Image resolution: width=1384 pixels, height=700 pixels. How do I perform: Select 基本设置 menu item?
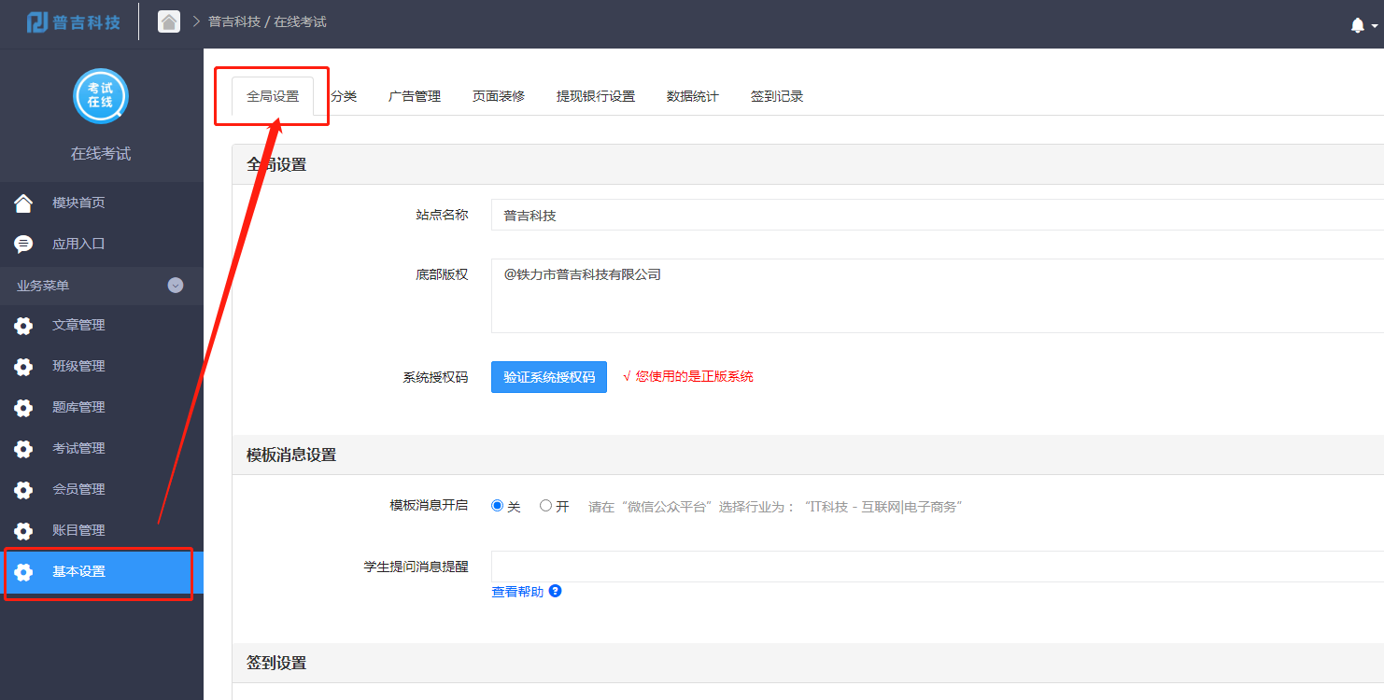point(102,572)
